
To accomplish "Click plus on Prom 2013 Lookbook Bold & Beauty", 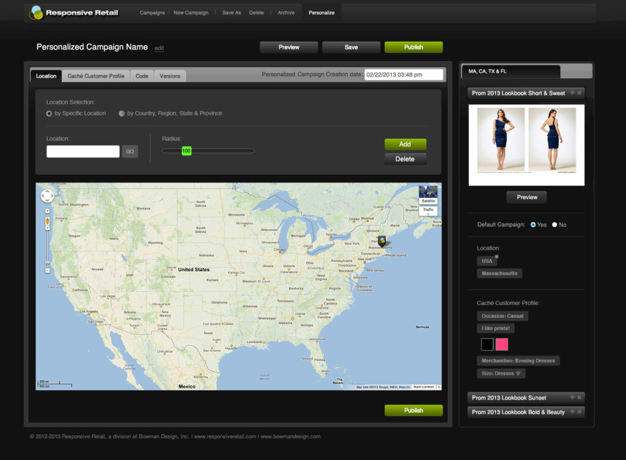I will tap(572, 411).
